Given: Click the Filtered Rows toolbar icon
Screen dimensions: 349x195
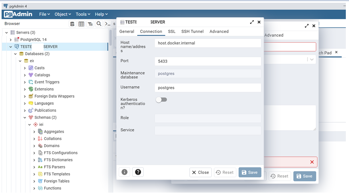Looking at the screenshot, I should tap(90, 24).
